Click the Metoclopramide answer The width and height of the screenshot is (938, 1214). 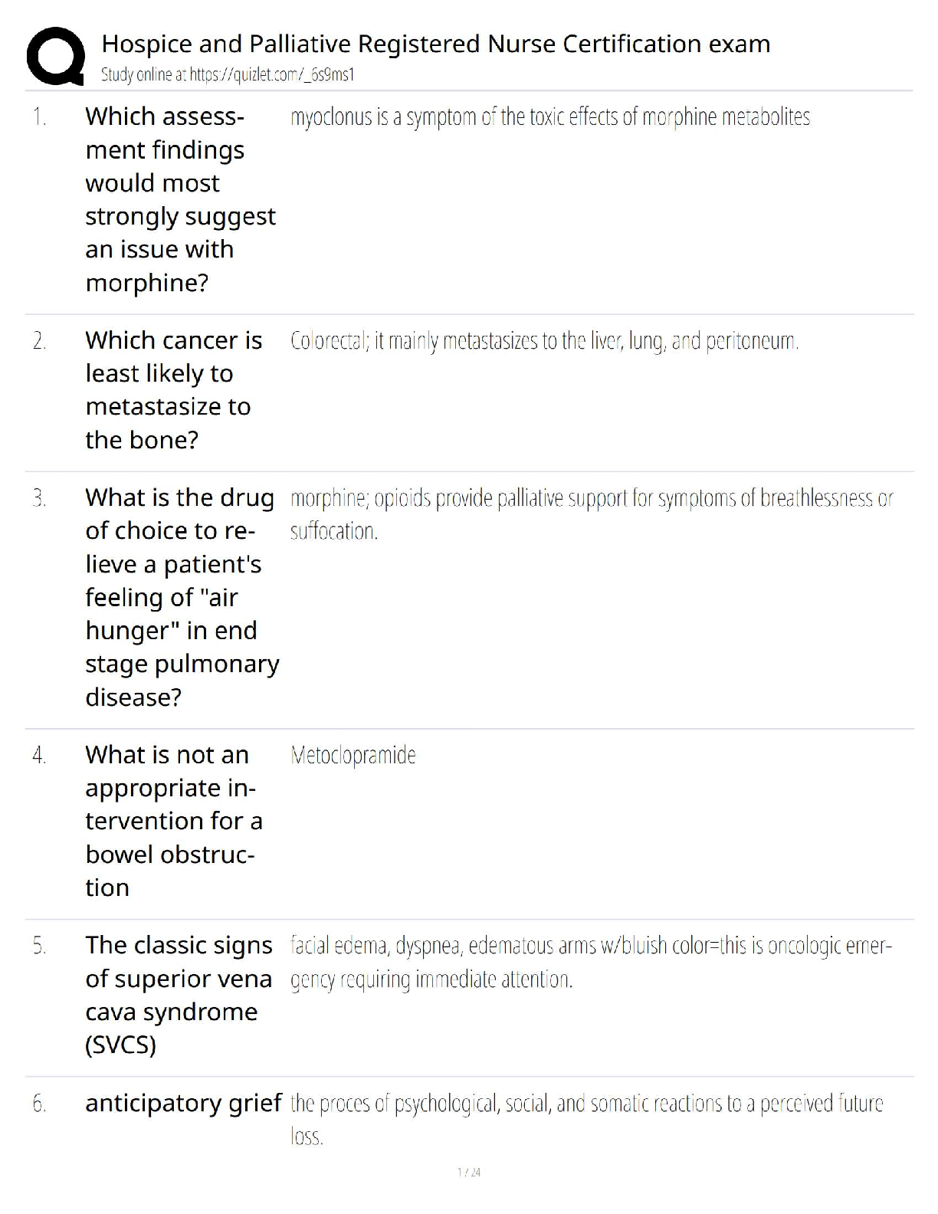(353, 756)
